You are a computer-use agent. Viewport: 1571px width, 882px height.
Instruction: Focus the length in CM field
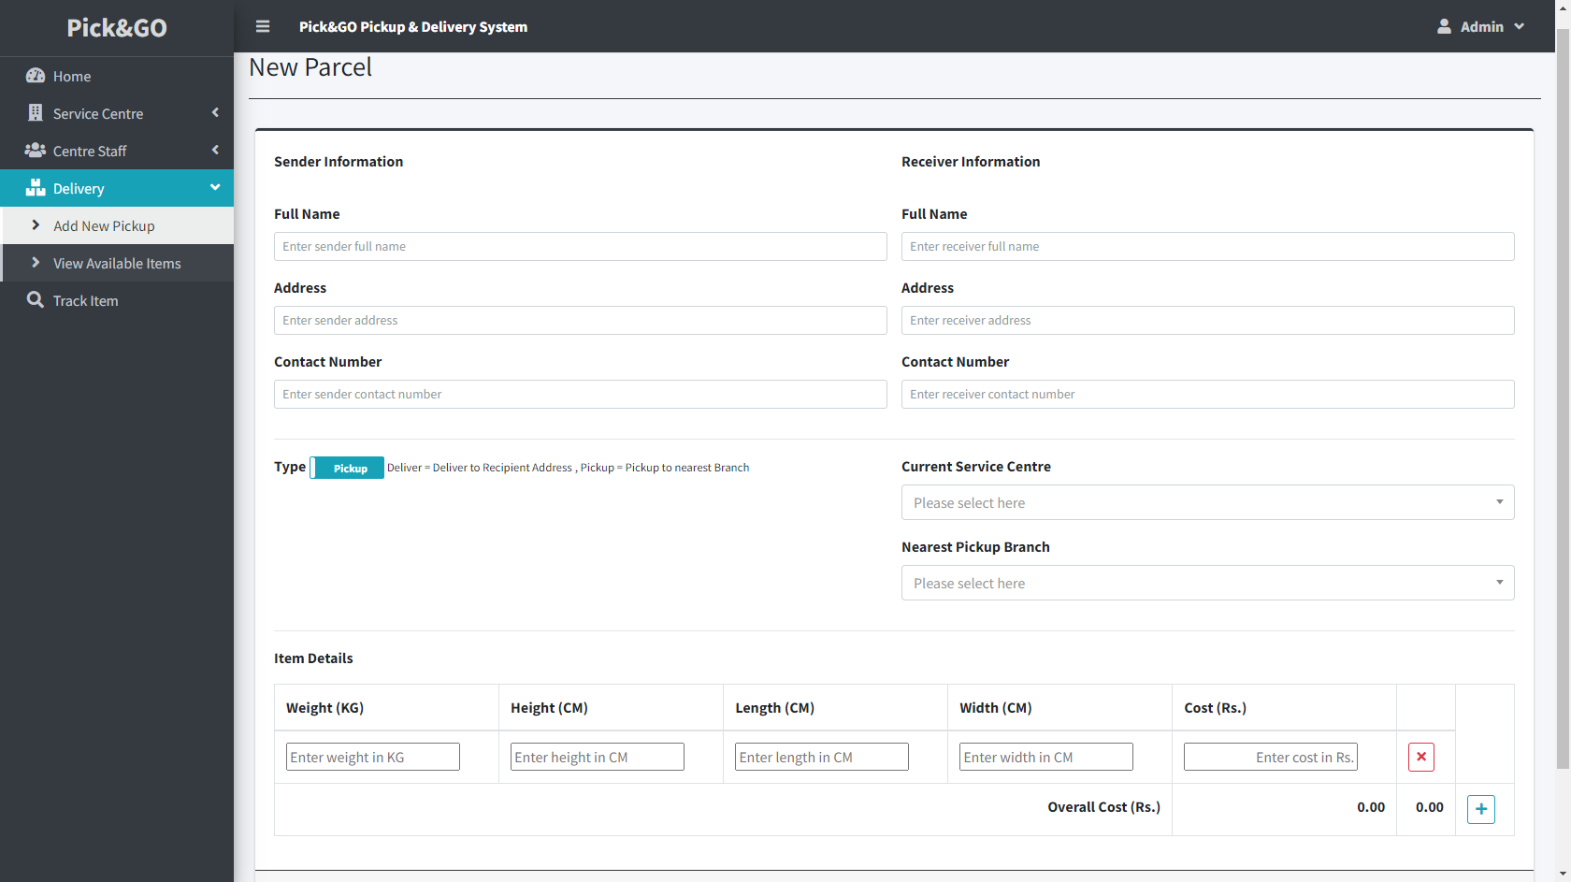pyautogui.click(x=822, y=757)
